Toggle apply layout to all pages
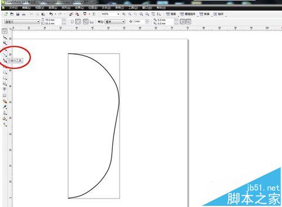Image resolution: width=282 pixels, height=207 pixels. point(86,21)
